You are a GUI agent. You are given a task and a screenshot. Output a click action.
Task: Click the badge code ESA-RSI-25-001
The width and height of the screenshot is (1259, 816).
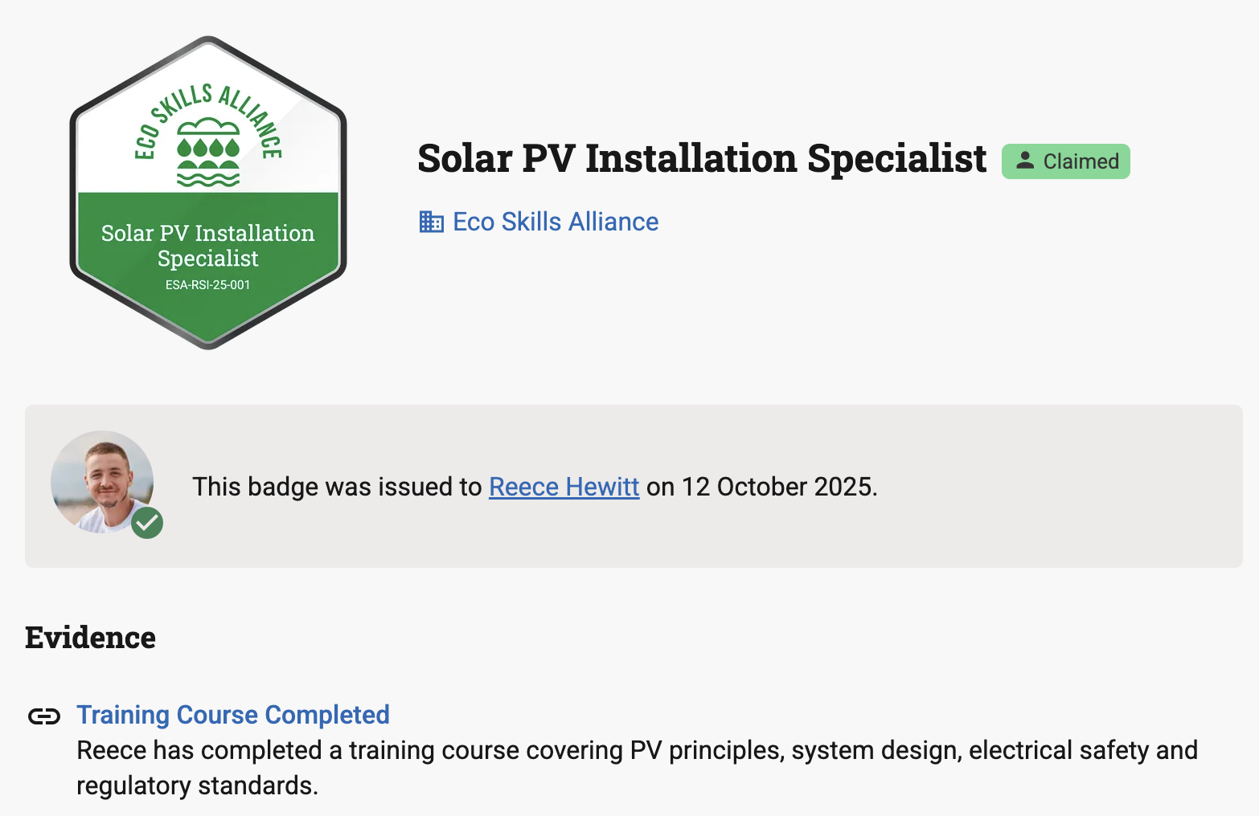208,285
